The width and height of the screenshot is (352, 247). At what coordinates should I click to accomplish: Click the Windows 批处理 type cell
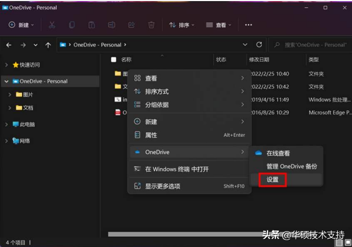(329, 99)
